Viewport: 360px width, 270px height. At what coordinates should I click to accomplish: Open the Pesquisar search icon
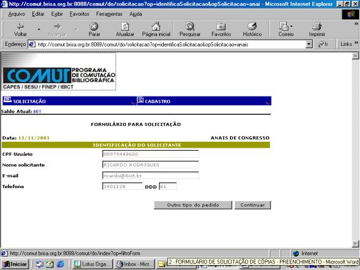pyautogui.click(x=190, y=26)
